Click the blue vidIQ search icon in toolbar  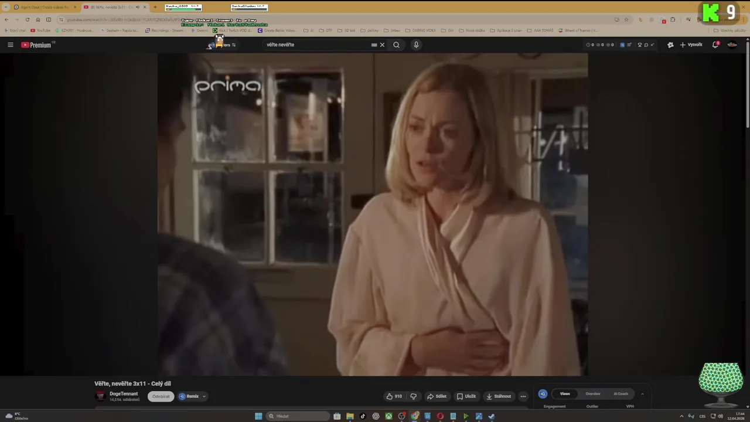[622, 45]
